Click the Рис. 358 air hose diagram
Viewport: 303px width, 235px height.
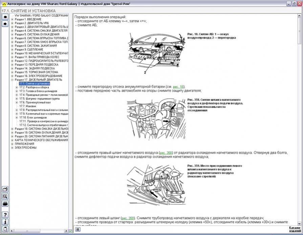(x=156, y=119)
